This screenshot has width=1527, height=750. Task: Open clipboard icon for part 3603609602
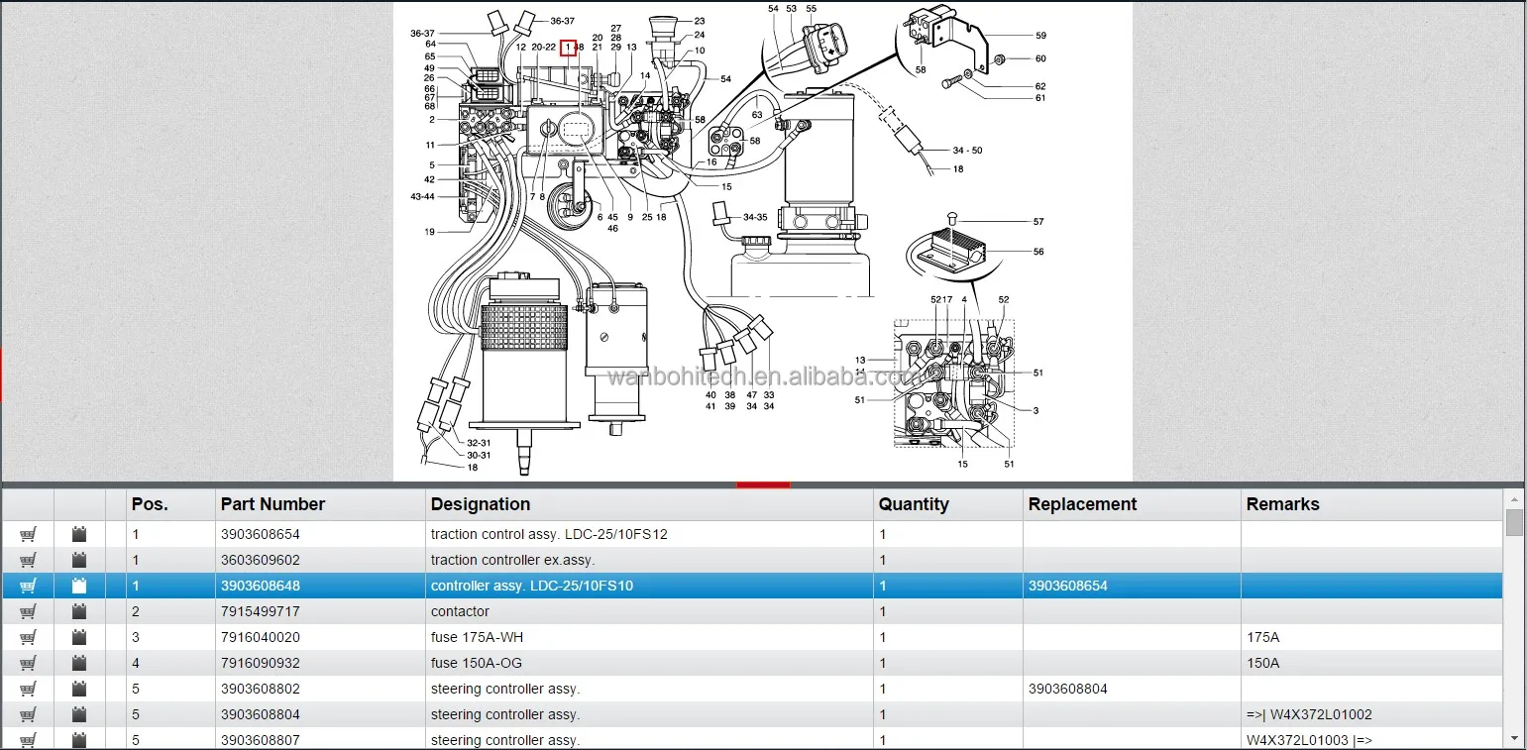tap(79, 560)
